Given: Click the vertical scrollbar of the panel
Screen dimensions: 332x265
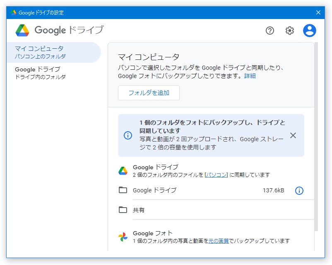Looking at the screenshot, I should click(316, 137).
